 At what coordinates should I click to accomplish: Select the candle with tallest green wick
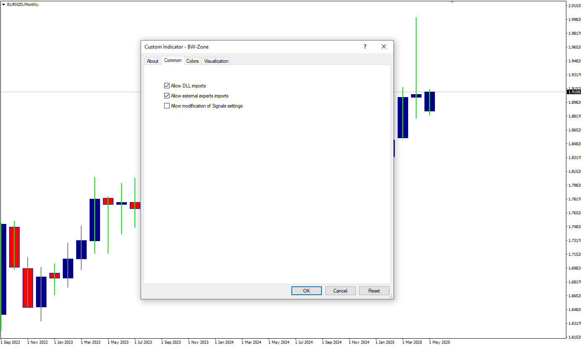click(416, 68)
